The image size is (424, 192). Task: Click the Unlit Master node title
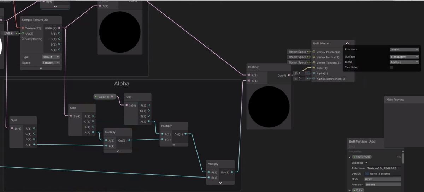(x=321, y=44)
